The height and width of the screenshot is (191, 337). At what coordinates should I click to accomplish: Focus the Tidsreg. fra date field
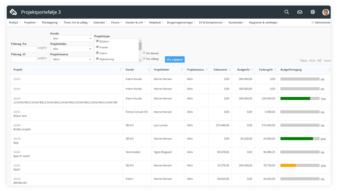pos(24,49)
